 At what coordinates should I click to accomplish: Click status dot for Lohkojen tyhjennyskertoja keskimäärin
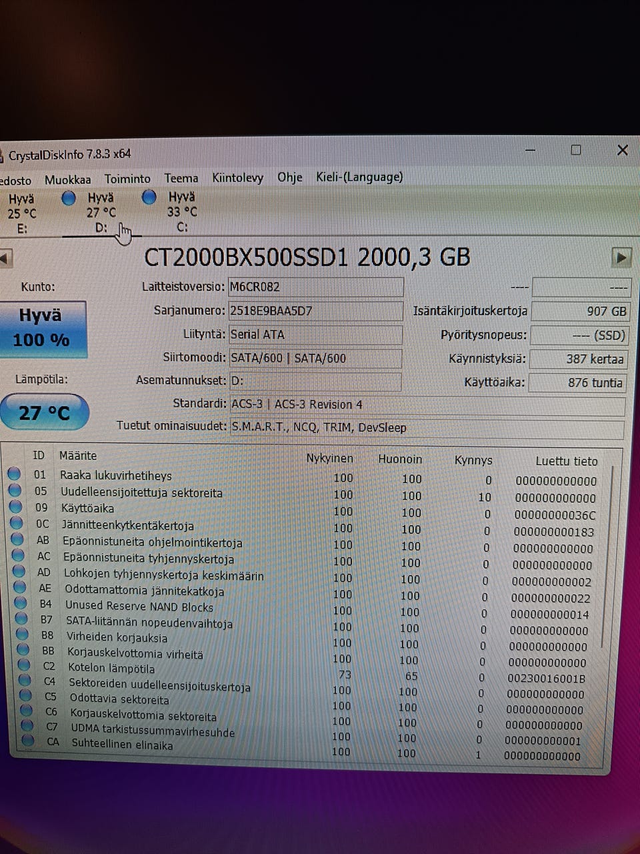pos(19,571)
